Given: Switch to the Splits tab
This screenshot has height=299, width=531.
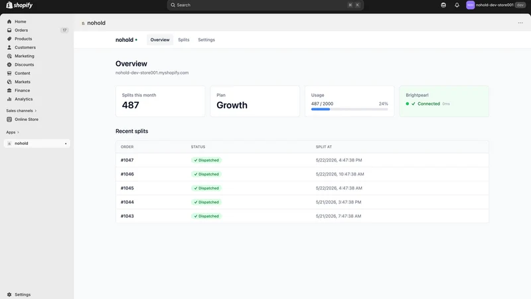Looking at the screenshot, I should coord(184,40).
